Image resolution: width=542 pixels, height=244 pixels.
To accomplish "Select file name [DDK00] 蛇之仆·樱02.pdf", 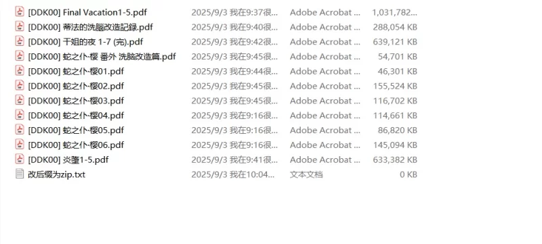I will coord(76,86).
